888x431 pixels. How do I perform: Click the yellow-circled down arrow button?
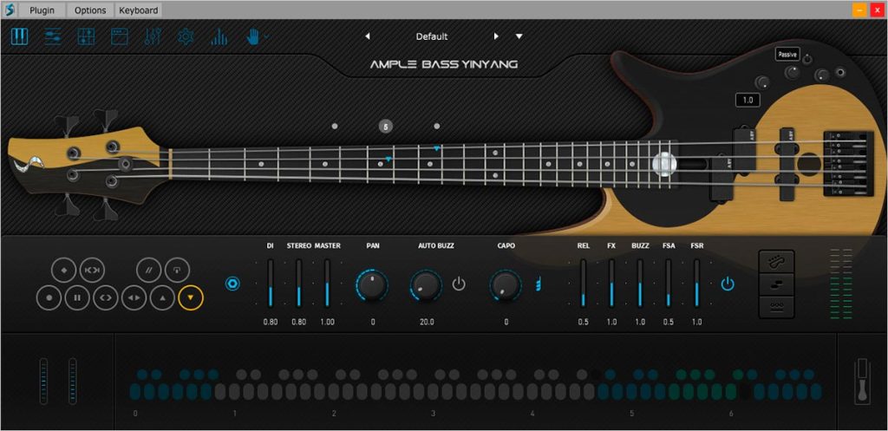[191, 297]
